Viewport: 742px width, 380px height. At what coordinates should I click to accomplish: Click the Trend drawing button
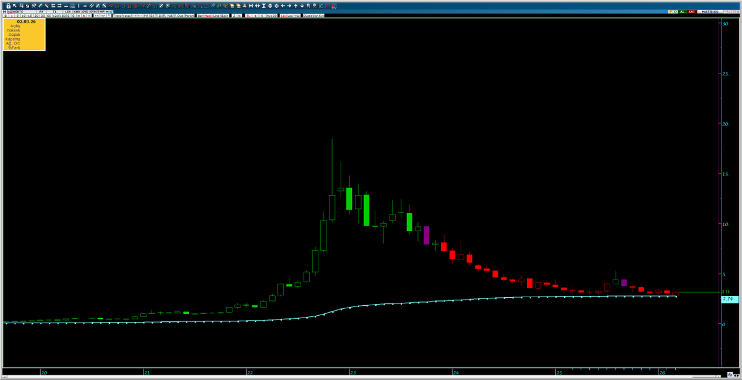tap(117, 15)
